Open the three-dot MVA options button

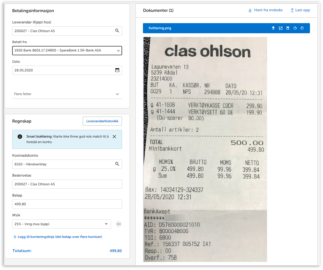[118, 224]
